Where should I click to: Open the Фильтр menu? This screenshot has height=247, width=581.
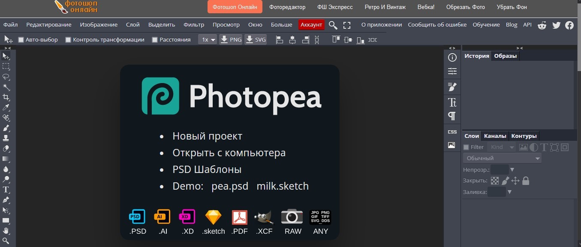tap(194, 25)
